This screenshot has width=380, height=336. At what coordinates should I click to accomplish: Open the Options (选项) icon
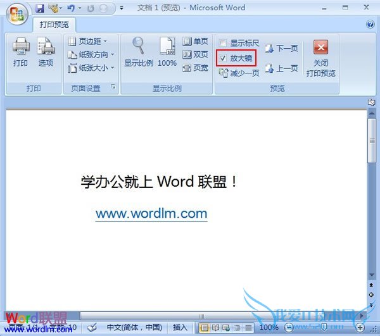point(46,52)
